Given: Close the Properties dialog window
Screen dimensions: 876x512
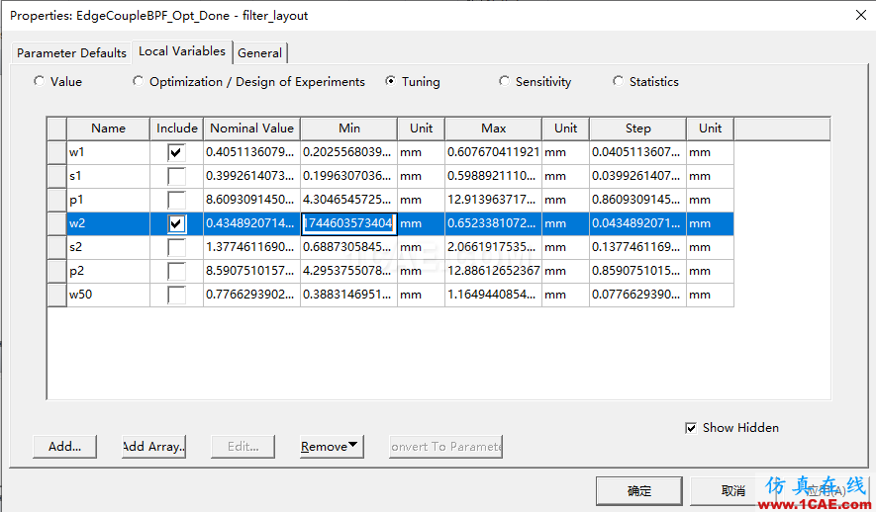Looking at the screenshot, I should coord(861,15).
